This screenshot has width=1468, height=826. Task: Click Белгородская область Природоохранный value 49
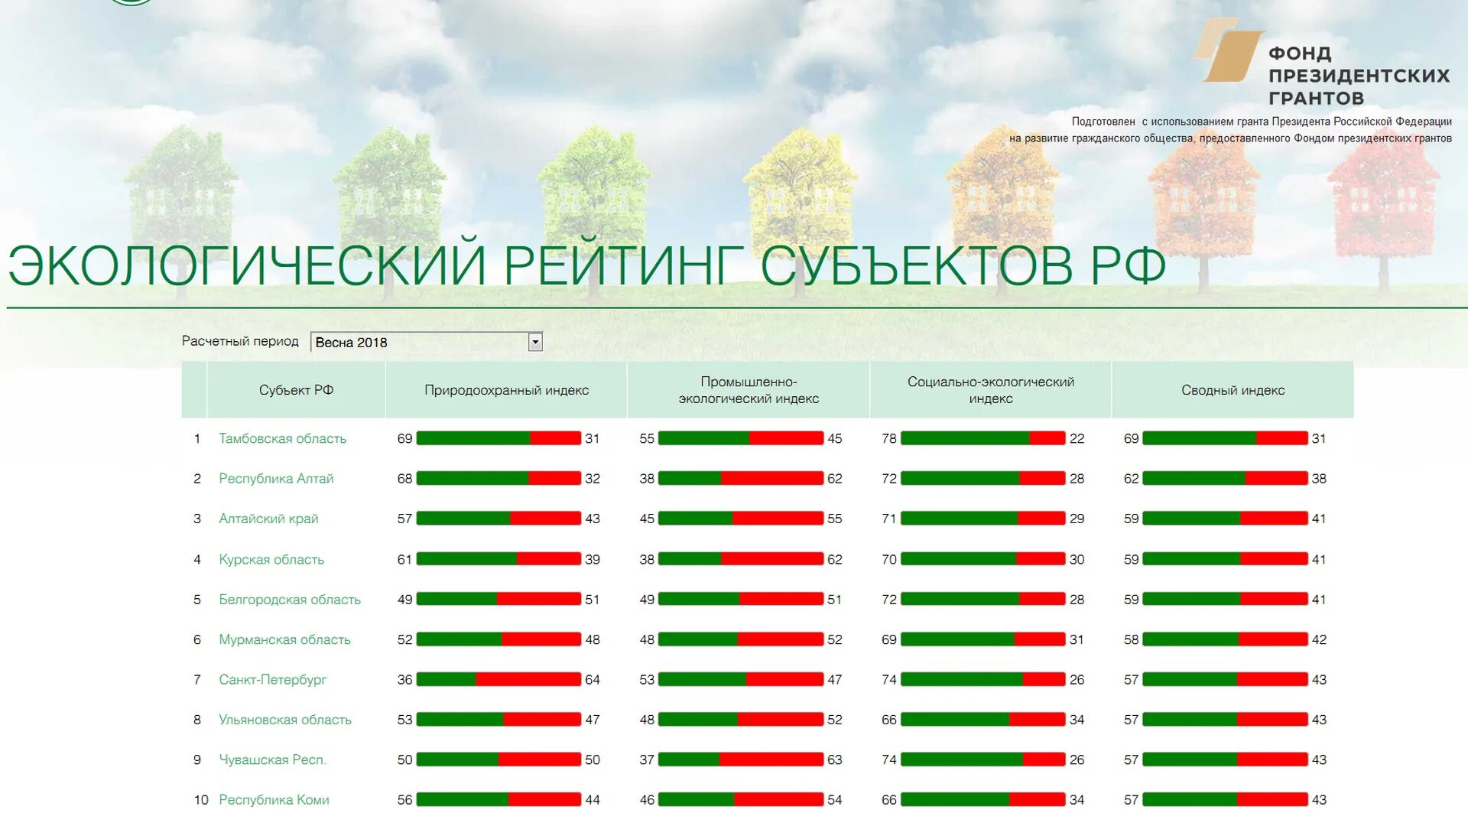(x=404, y=600)
